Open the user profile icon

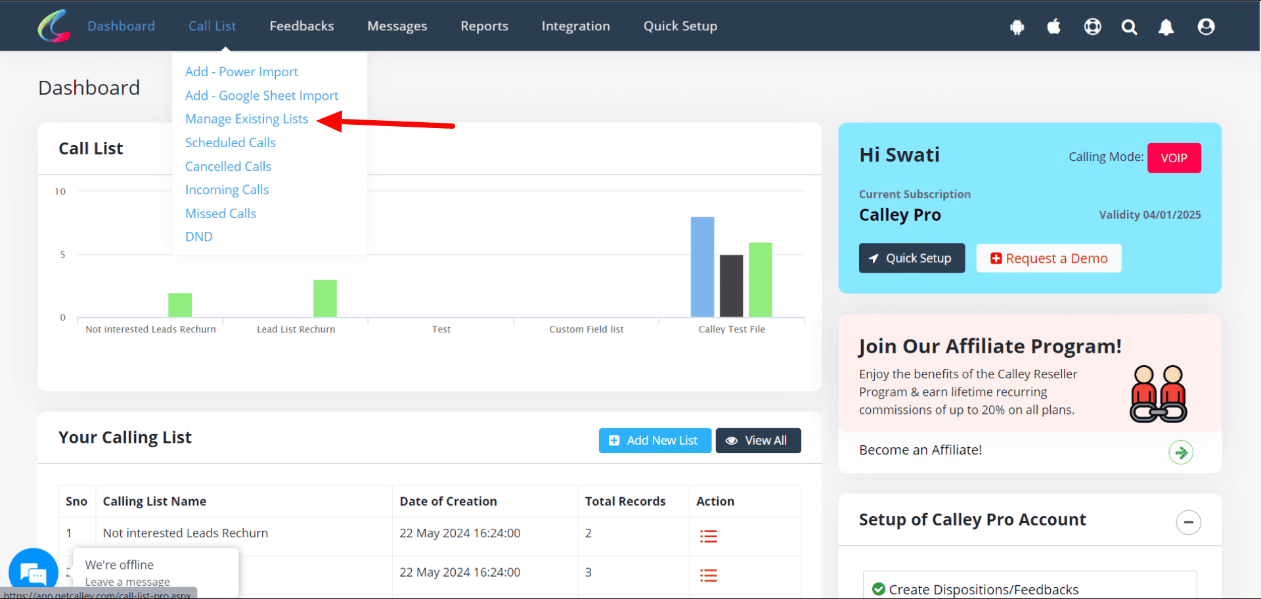pyautogui.click(x=1206, y=27)
